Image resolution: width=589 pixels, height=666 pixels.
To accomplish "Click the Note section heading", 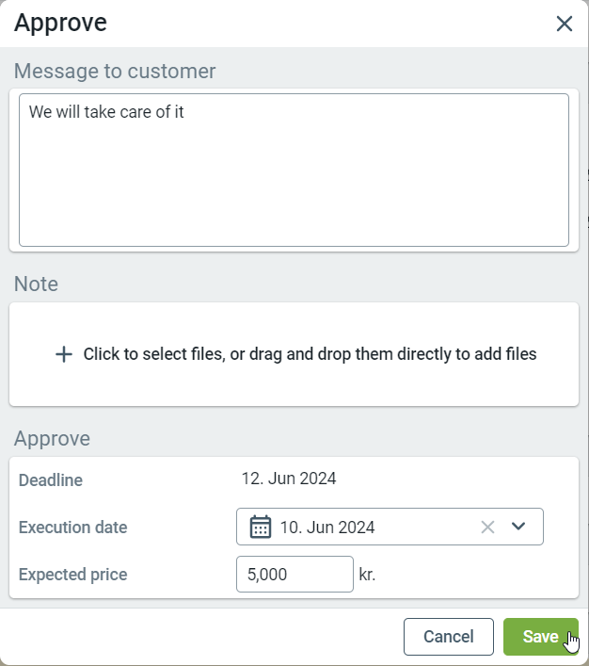I will (36, 284).
